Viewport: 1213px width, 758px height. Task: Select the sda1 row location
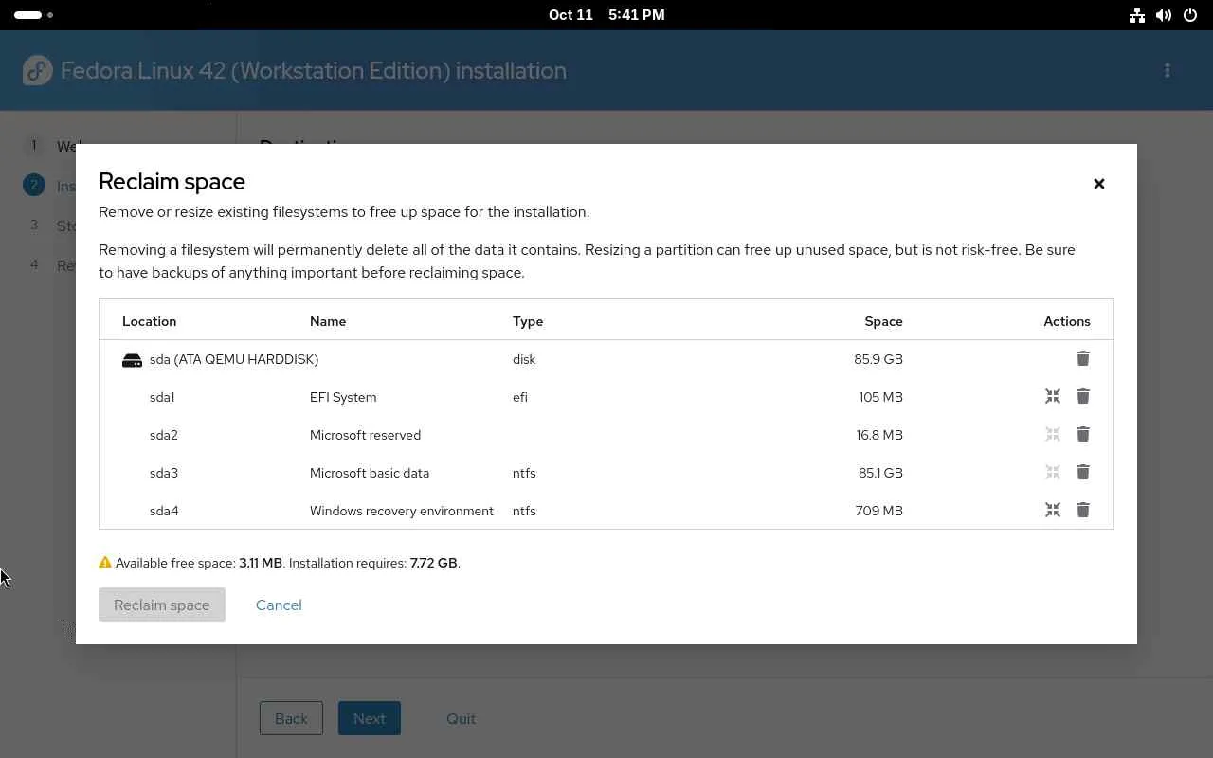tap(162, 397)
